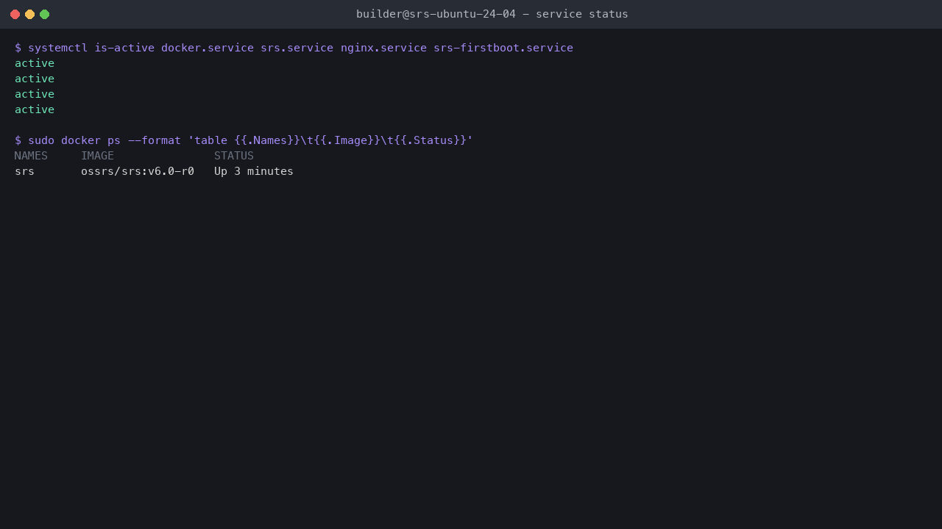Click the window title 'builder@srs-ubuntu-24-04 — service status'
This screenshot has width=942, height=529.
[x=492, y=14]
